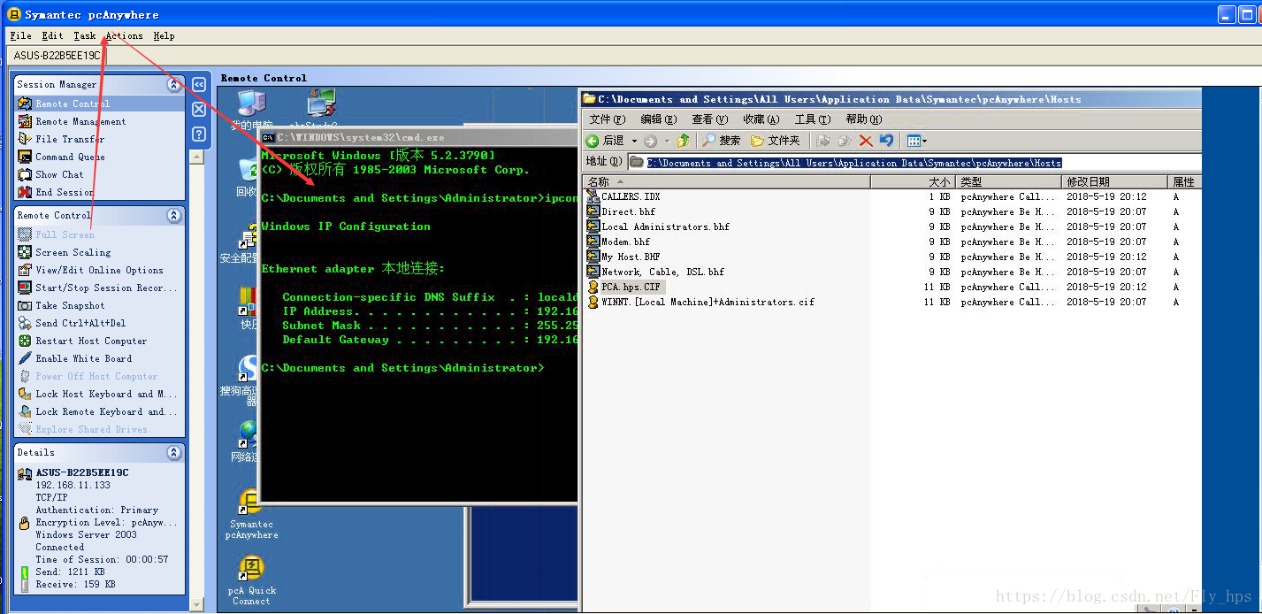
Task: Click the Restart Host Computer icon
Action: click(25, 341)
